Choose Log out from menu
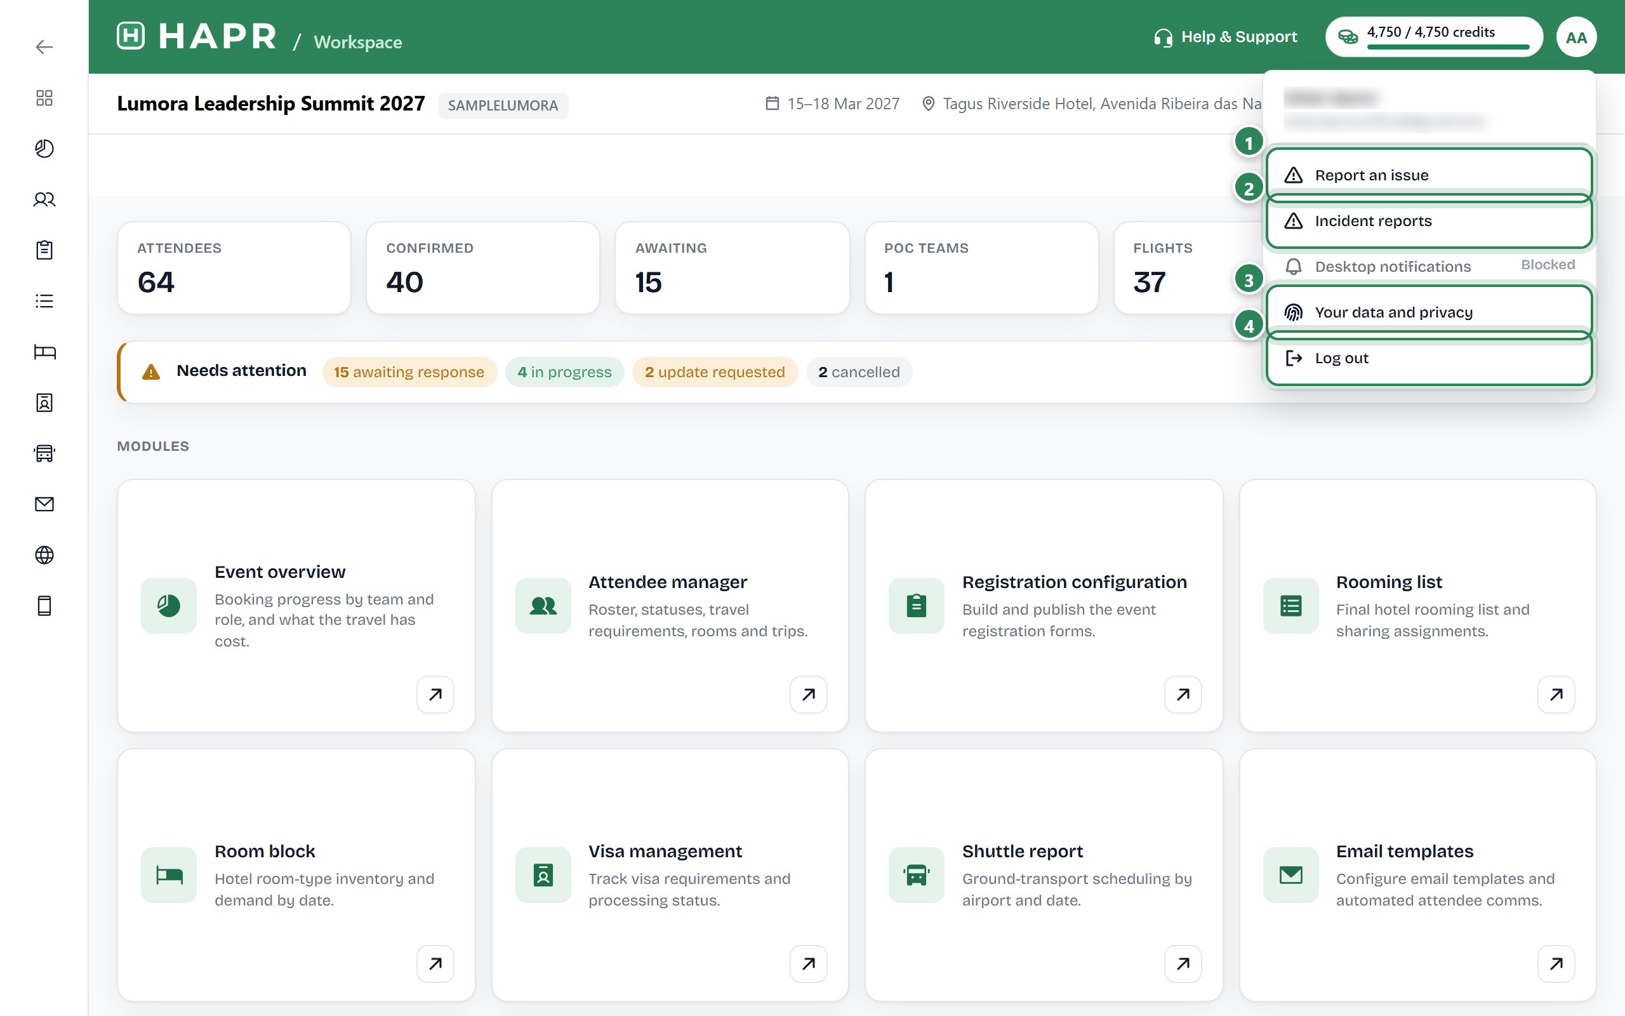The width and height of the screenshot is (1625, 1016). pyautogui.click(x=1429, y=358)
